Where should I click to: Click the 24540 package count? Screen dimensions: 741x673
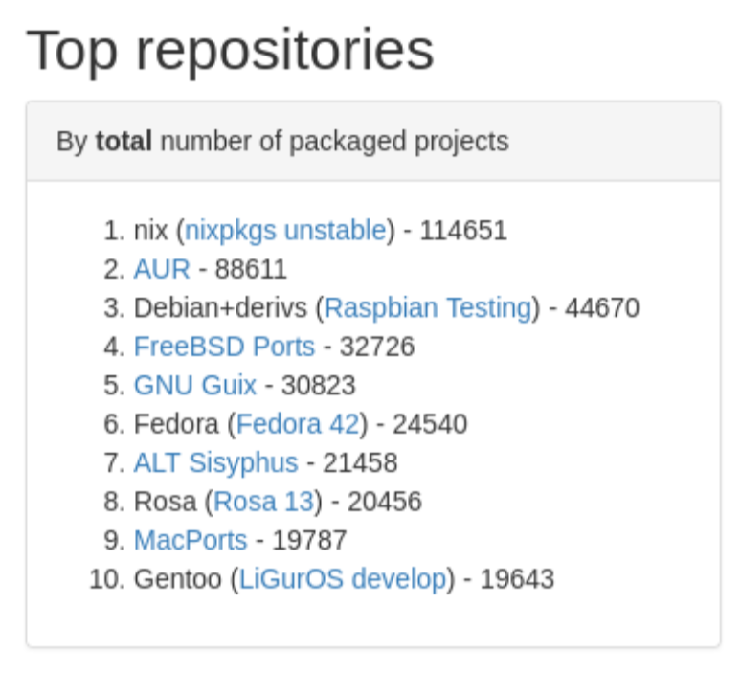(430, 424)
